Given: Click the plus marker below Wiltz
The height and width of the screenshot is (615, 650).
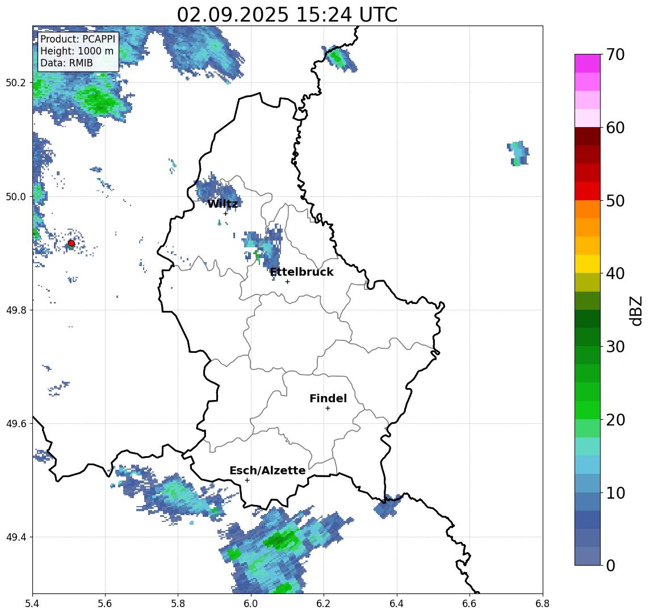Looking at the screenshot, I should click(225, 213).
